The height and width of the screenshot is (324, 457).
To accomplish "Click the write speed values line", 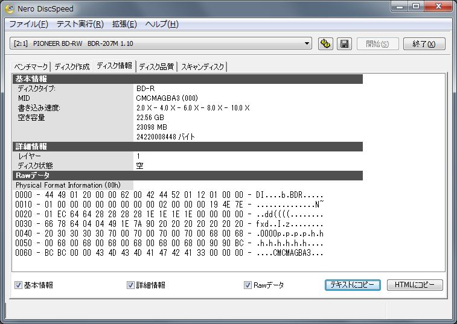I will pyautogui.click(x=193, y=108).
